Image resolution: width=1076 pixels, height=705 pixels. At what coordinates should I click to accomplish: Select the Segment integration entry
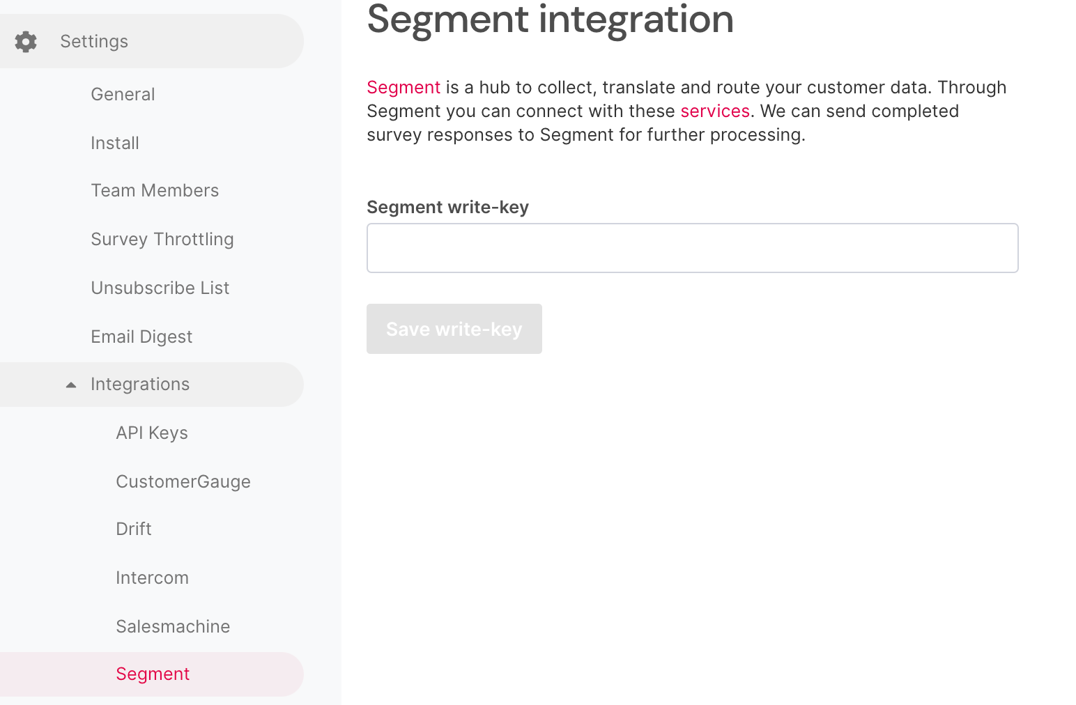point(153,674)
